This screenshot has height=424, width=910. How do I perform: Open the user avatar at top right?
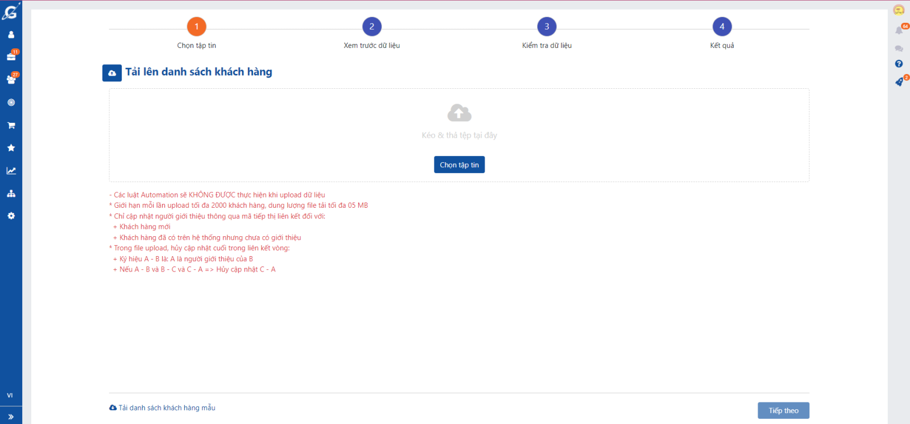click(x=899, y=10)
